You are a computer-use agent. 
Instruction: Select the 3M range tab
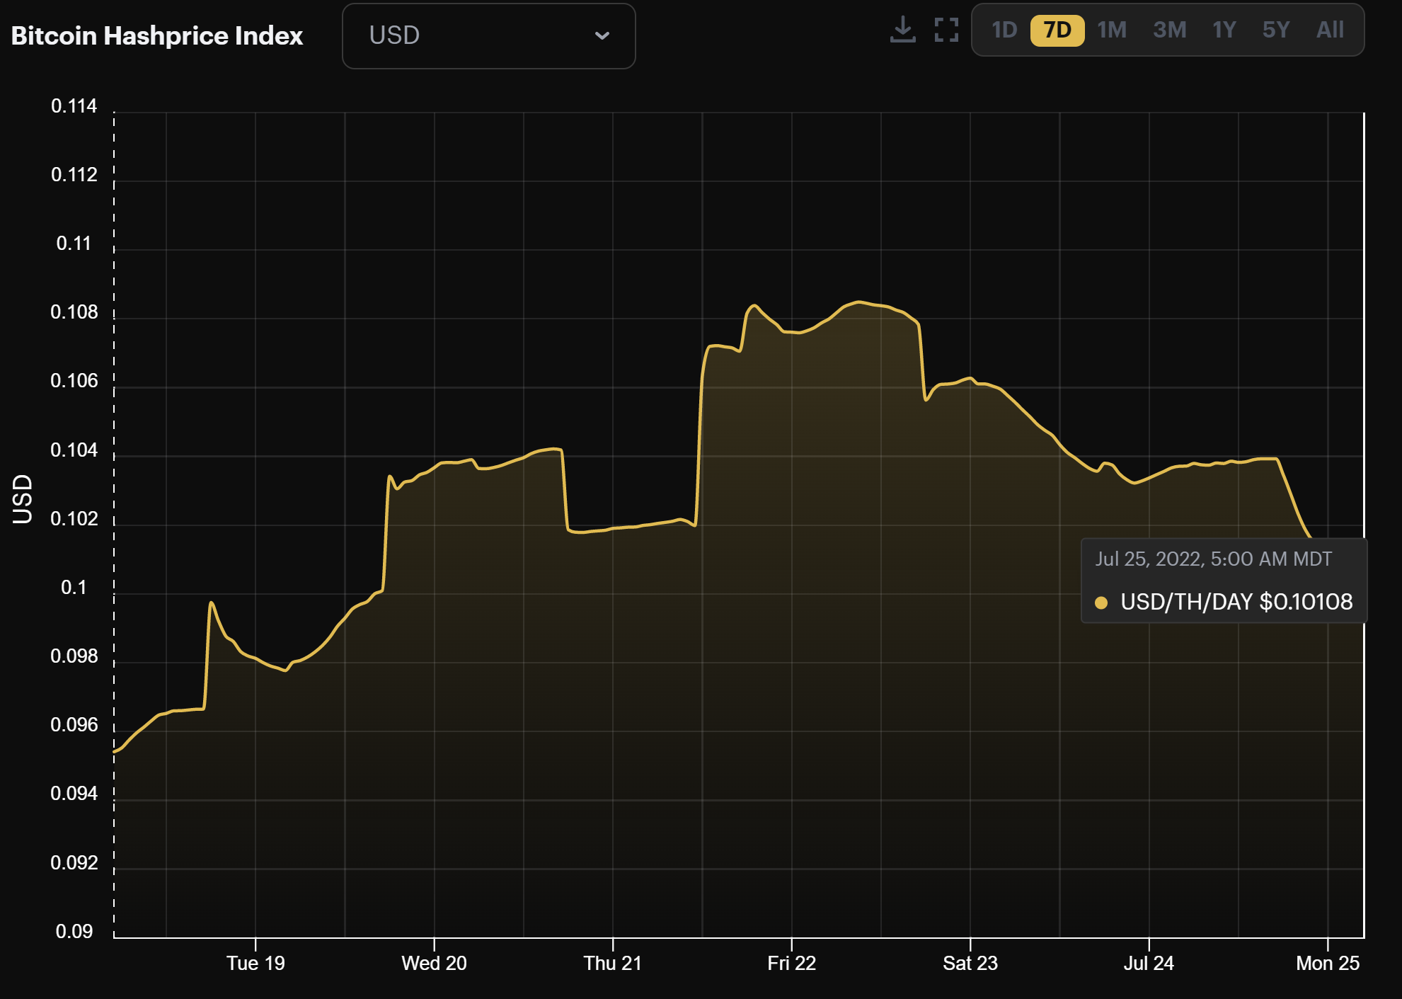1169,30
